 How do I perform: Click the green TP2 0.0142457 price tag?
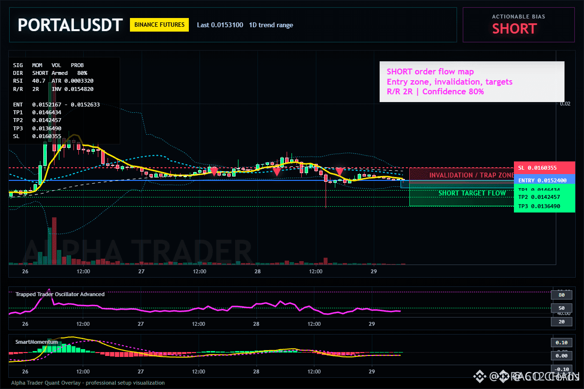coord(545,197)
